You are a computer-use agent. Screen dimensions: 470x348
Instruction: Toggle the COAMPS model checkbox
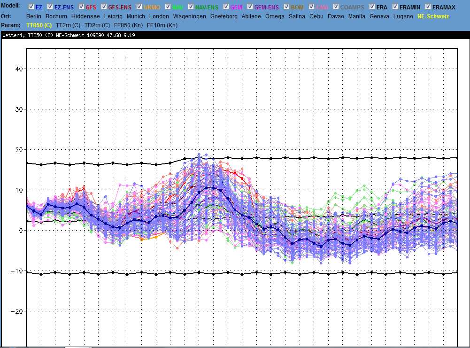click(x=335, y=8)
